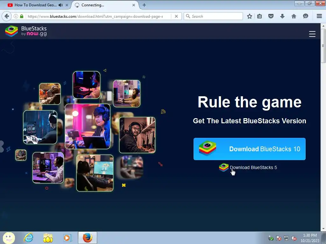
Task: Click the red keyboard gamer photo
Action: [x=87, y=85]
